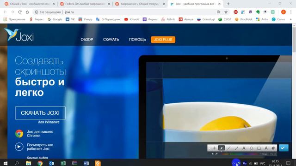The width and height of the screenshot is (296, 166).
Task: Open a new browser tab
Action: coord(228,4)
